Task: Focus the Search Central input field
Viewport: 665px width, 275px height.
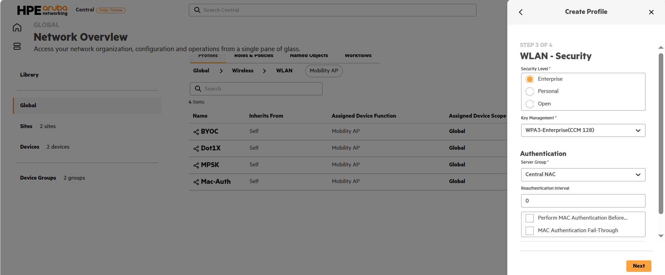Action: click(333, 10)
